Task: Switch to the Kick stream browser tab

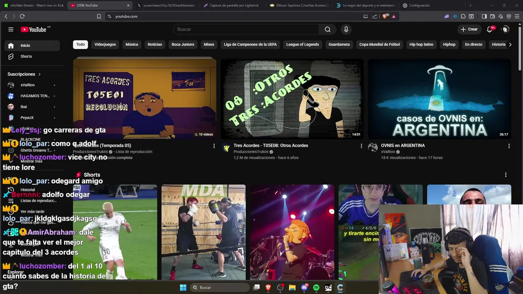Action: [34, 5]
